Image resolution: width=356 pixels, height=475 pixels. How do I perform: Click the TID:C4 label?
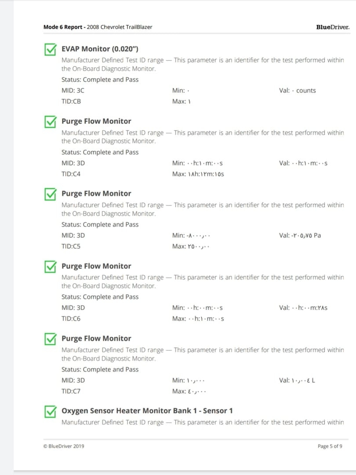click(71, 174)
